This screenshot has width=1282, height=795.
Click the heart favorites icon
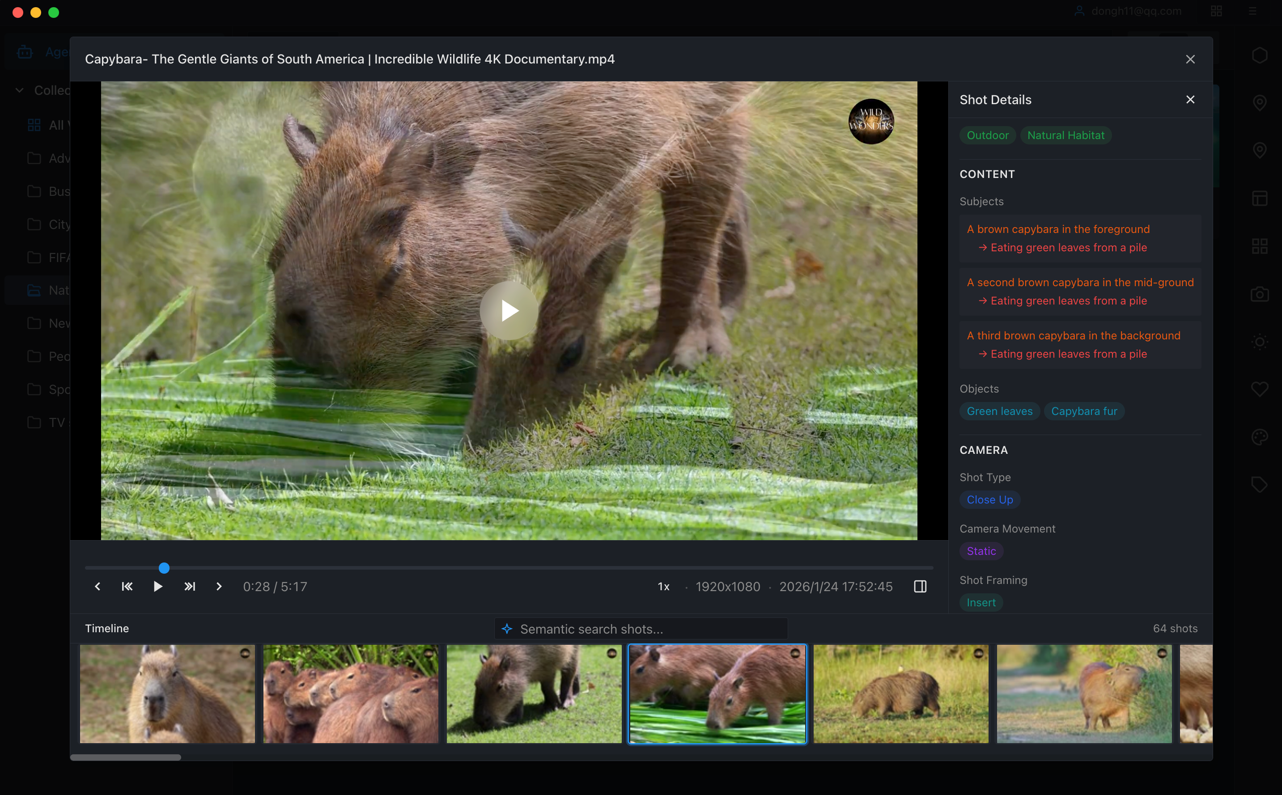(x=1259, y=389)
